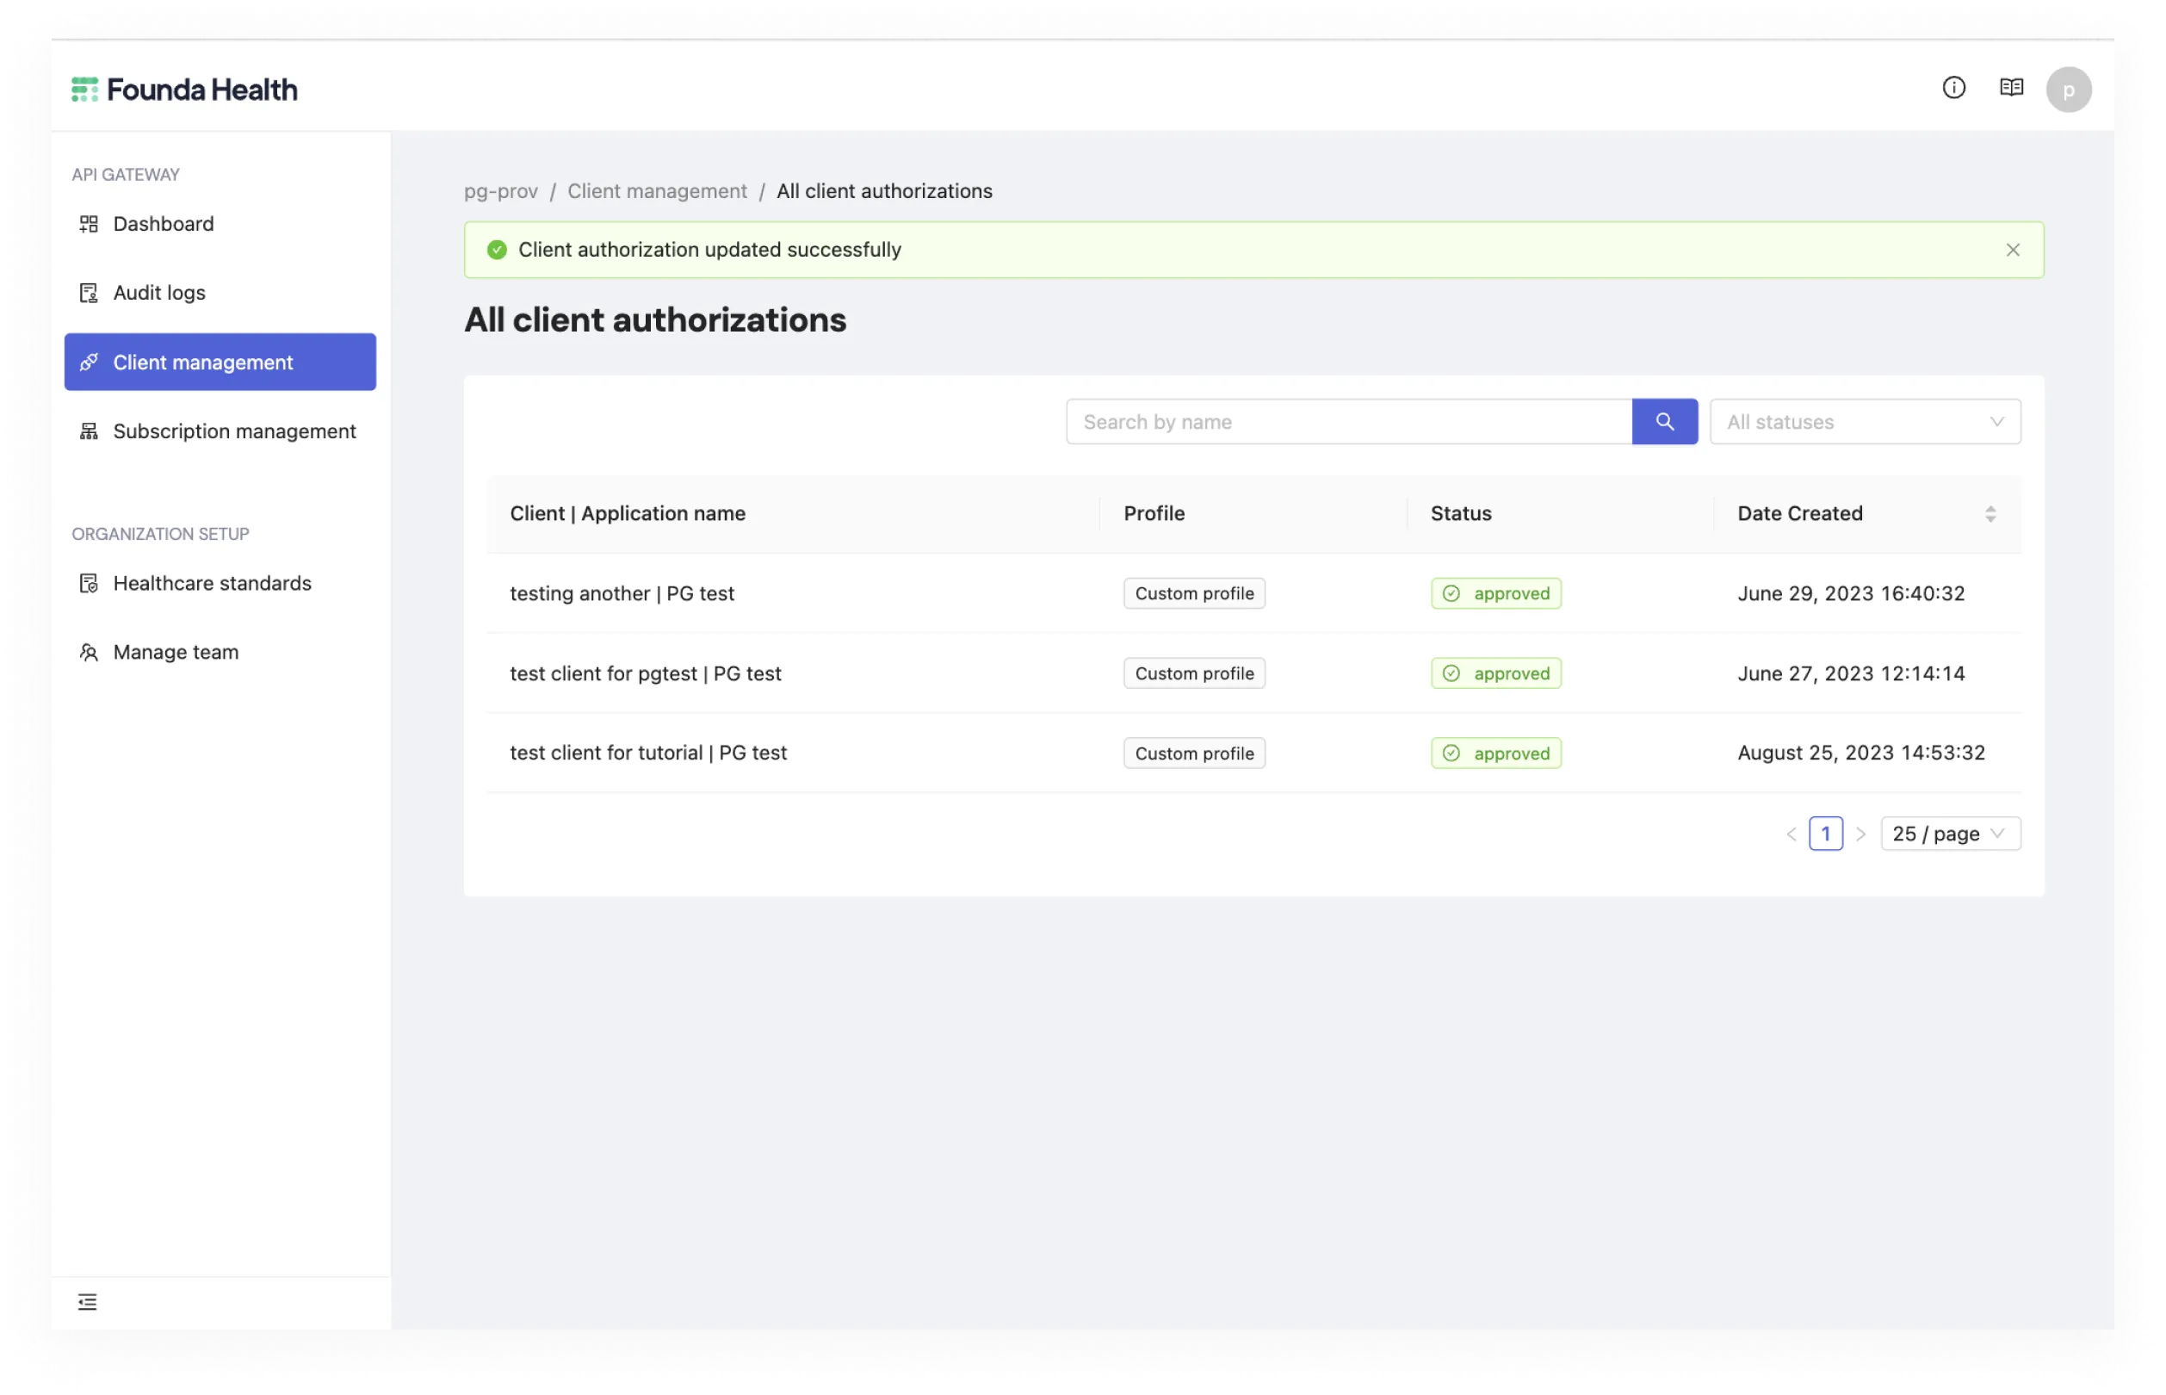
Task: Click the Founda Health logo
Action: coord(184,89)
